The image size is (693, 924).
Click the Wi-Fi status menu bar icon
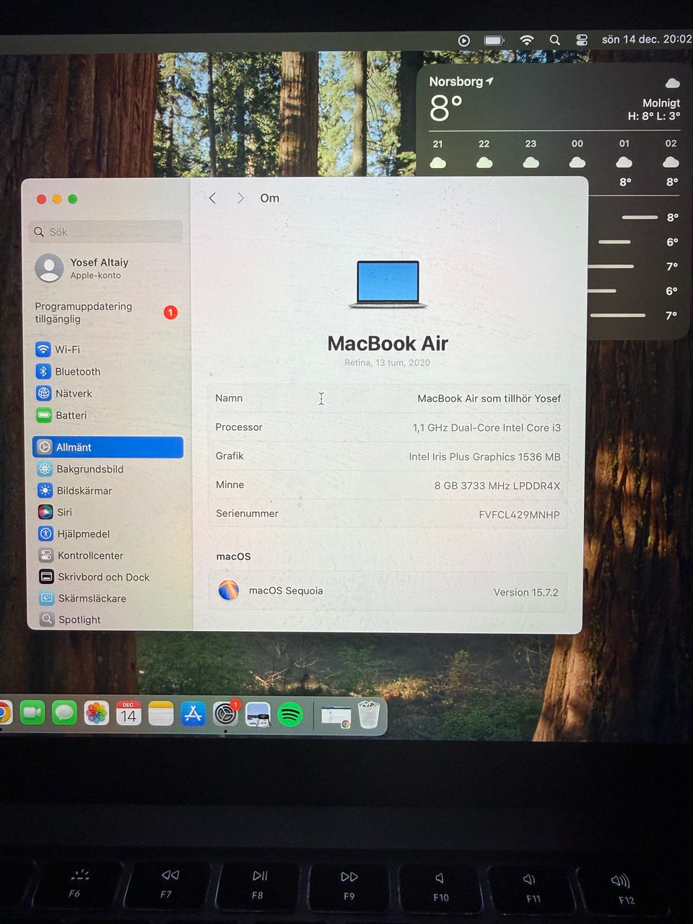click(527, 40)
